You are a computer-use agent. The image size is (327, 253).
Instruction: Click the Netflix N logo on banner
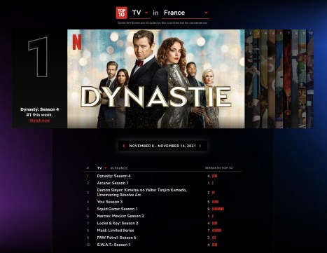coord(77,42)
